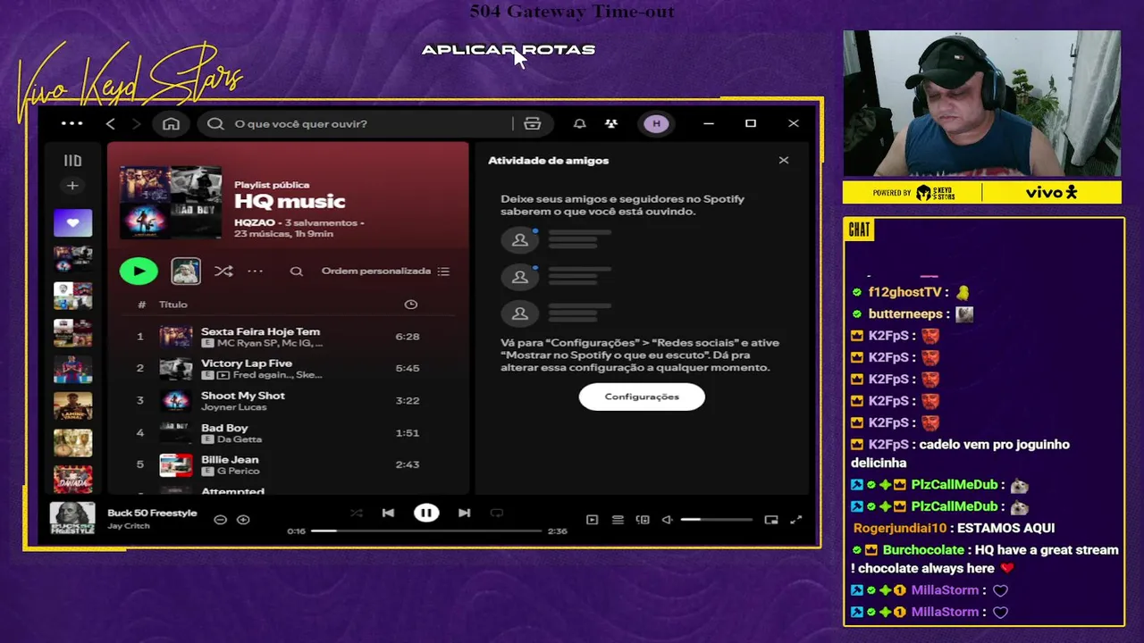Click the 'Configurações' button
The height and width of the screenshot is (643, 1144).
tap(642, 397)
